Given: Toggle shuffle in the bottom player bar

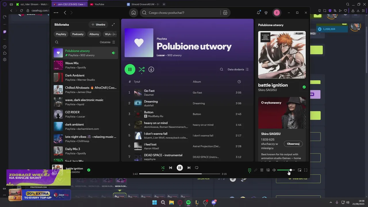Looking at the screenshot, I should [163, 168].
